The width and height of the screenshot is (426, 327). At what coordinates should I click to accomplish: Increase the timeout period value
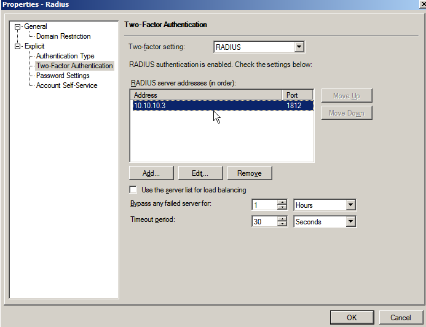tap(282, 219)
